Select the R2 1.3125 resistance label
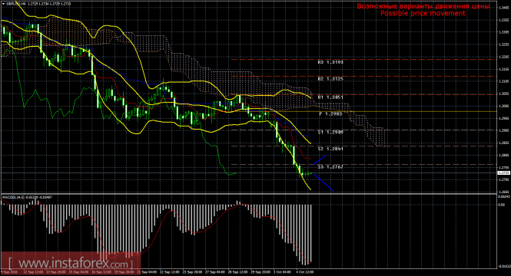 [x=330, y=79]
